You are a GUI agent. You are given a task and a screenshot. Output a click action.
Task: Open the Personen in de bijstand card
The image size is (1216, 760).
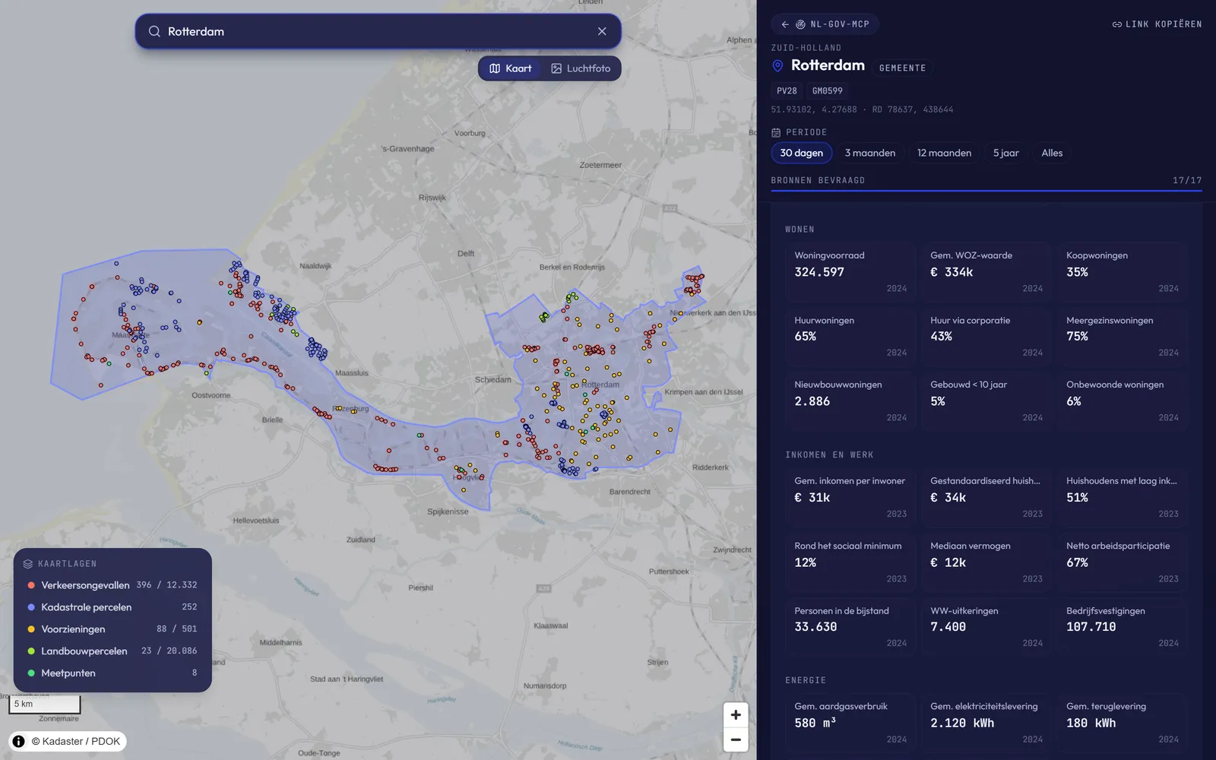point(850,626)
